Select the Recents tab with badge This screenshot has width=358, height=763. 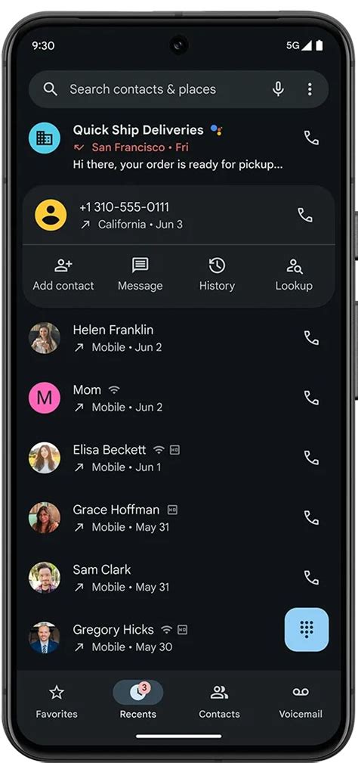click(x=138, y=702)
